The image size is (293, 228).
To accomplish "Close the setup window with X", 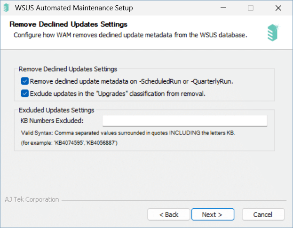I will click(278, 8).
